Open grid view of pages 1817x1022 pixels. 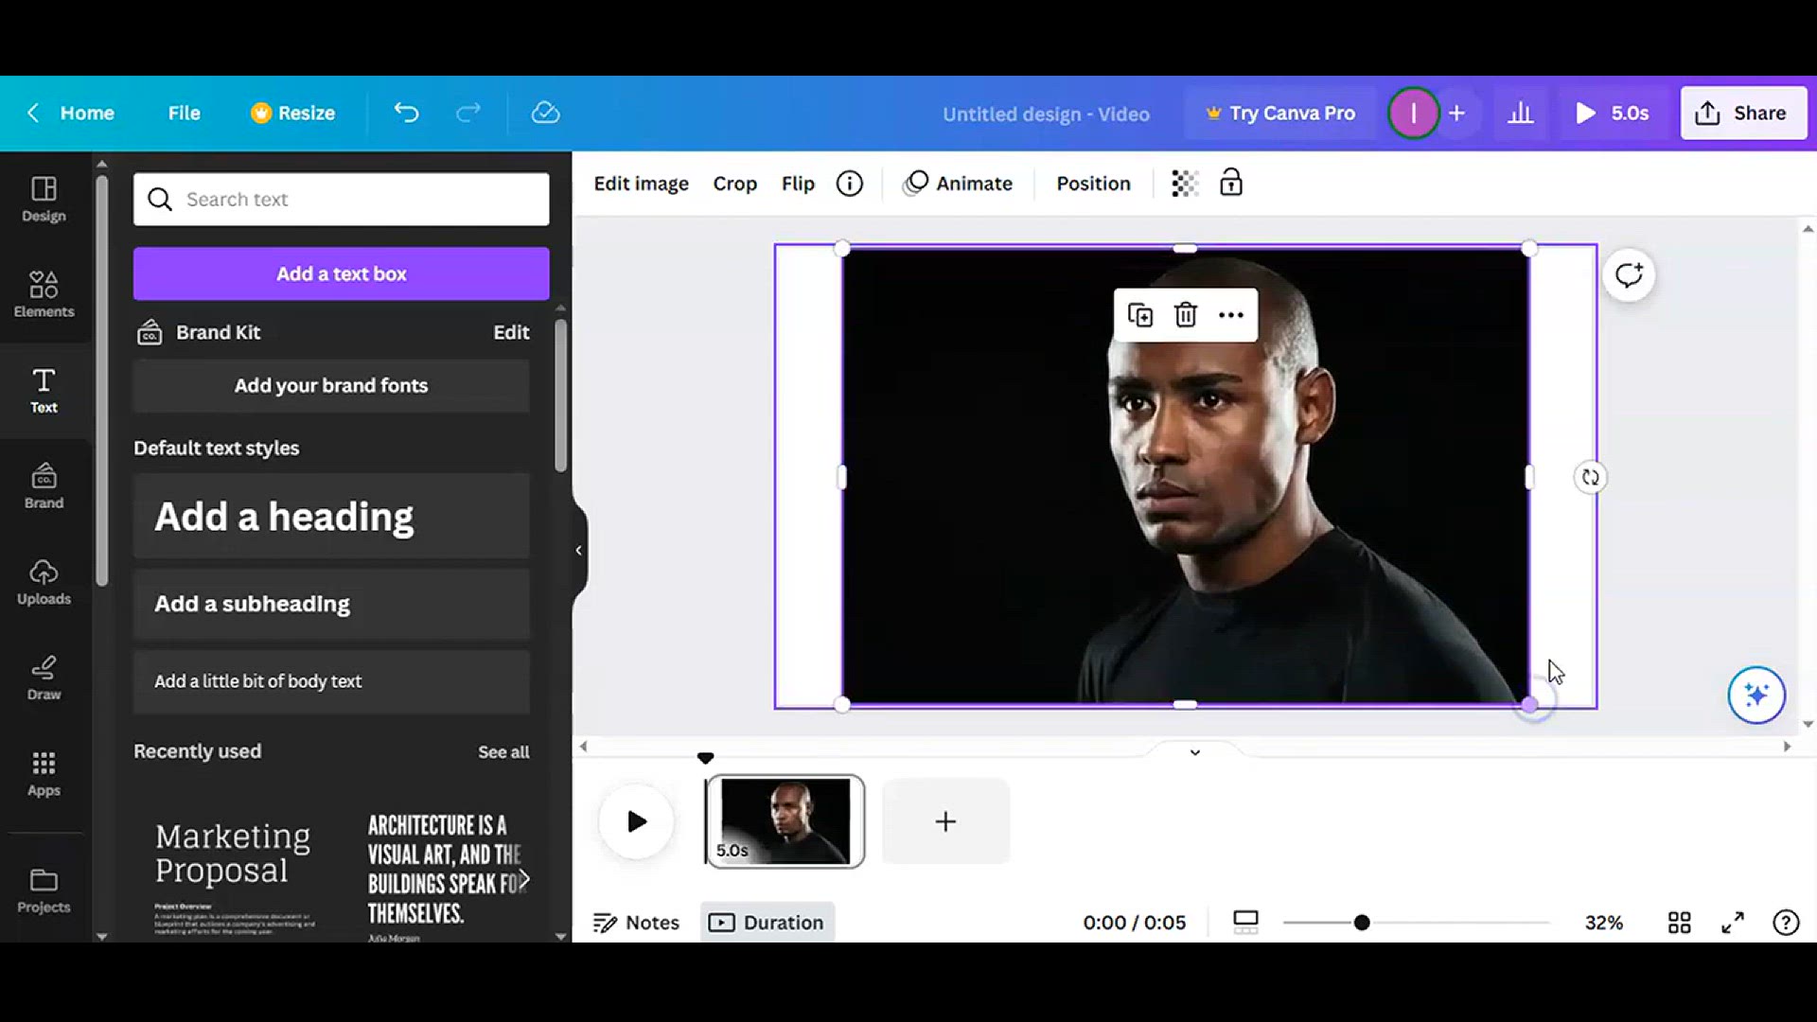[x=1680, y=923]
